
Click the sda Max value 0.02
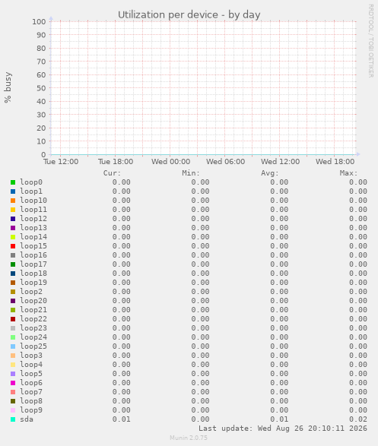click(x=358, y=419)
